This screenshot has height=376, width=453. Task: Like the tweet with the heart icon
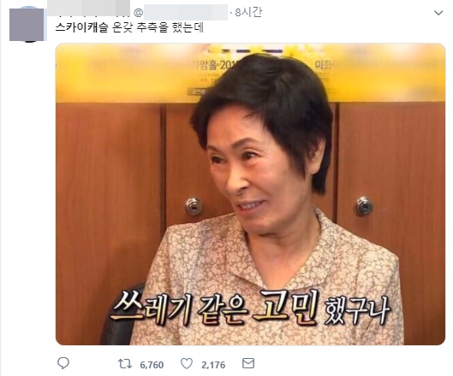tap(187, 363)
